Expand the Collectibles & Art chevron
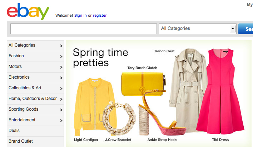This screenshot has height=153, width=253. (x=61, y=88)
